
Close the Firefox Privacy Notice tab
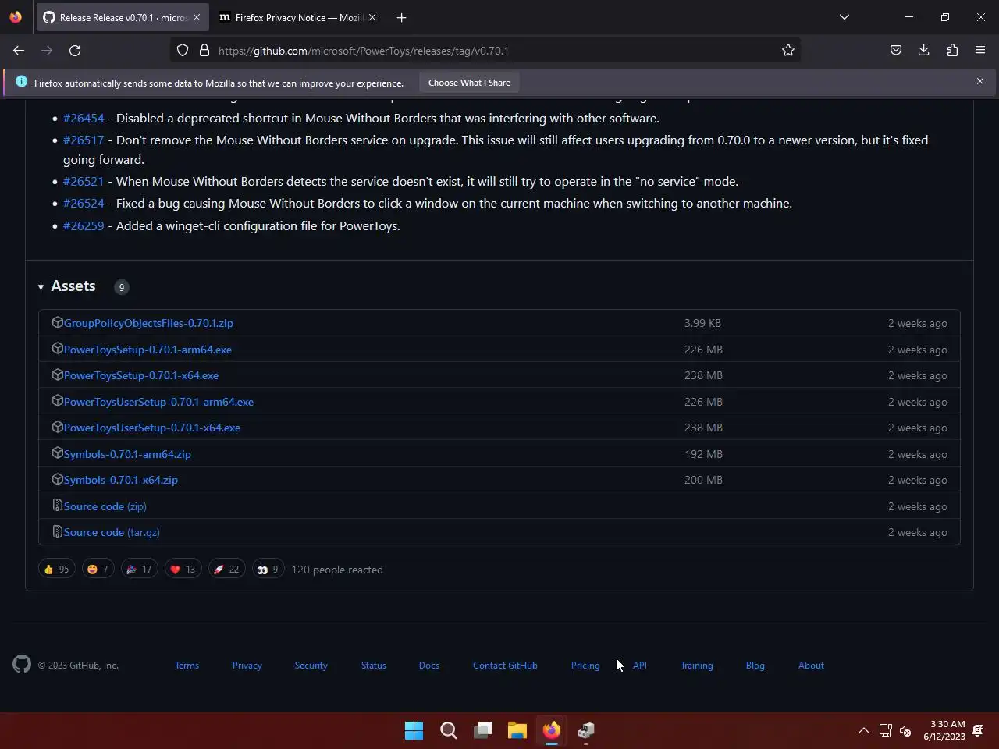372,17
